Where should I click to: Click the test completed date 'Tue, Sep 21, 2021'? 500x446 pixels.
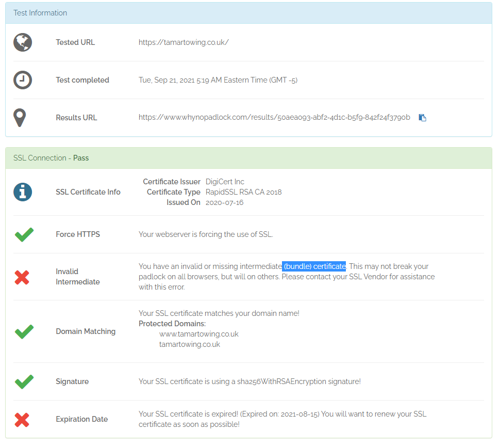(x=166, y=80)
